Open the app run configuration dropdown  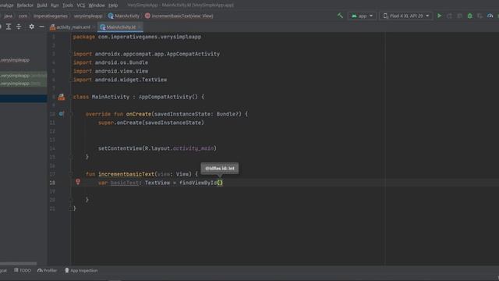[362, 16]
